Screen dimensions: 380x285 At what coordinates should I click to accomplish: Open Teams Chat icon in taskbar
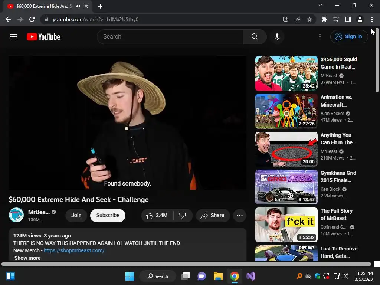coord(202,276)
